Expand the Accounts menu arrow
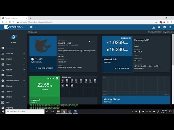This screenshot has height=130, width=174. 24,53
